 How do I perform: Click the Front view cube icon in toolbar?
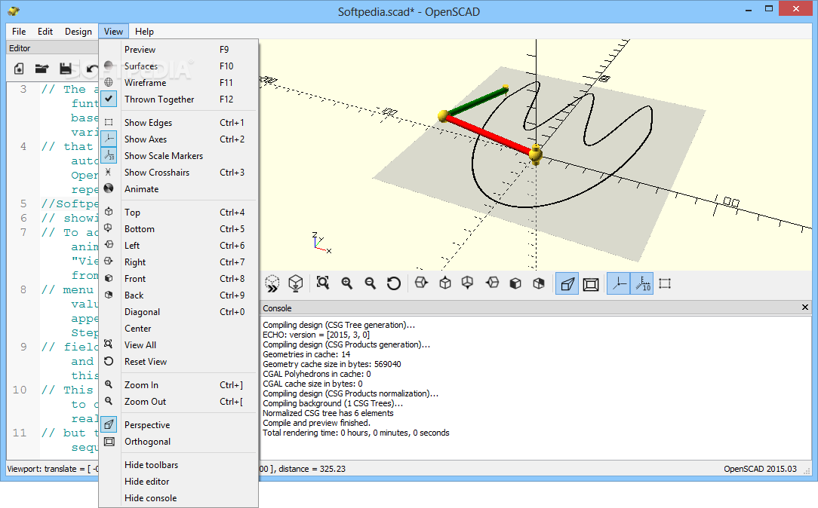515,283
